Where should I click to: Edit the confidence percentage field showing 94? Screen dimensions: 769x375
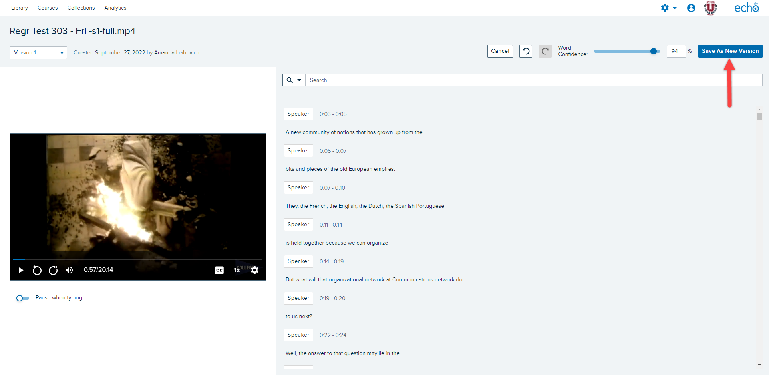pos(676,51)
